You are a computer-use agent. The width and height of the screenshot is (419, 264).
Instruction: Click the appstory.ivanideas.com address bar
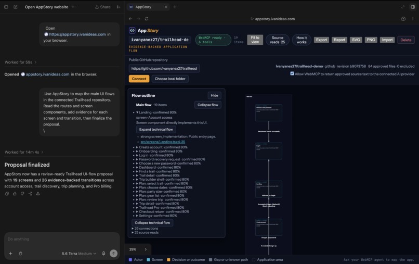pyautogui.click(x=272, y=19)
